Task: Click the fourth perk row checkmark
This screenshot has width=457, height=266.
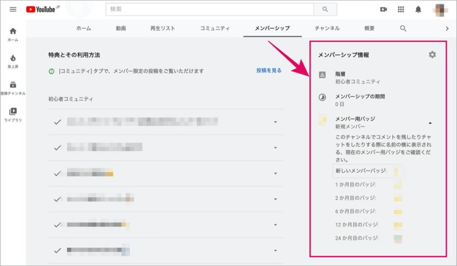Action: (58, 199)
